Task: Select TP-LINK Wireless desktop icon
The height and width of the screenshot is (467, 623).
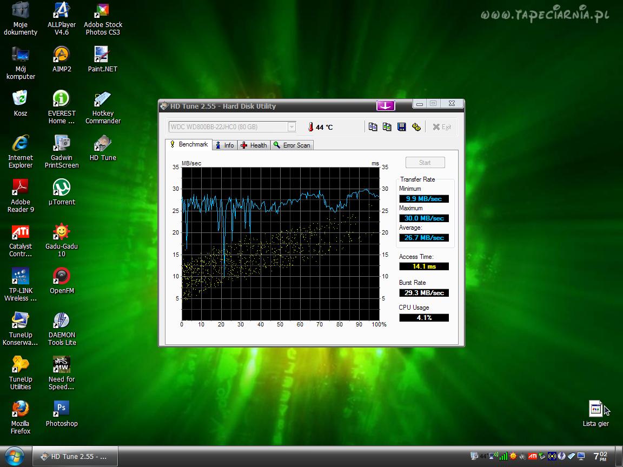Action: tap(20, 285)
